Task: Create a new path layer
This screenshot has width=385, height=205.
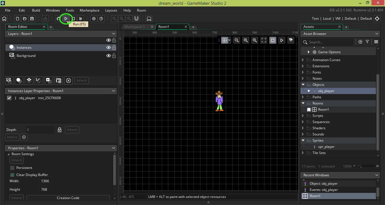Action: [39, 80]
